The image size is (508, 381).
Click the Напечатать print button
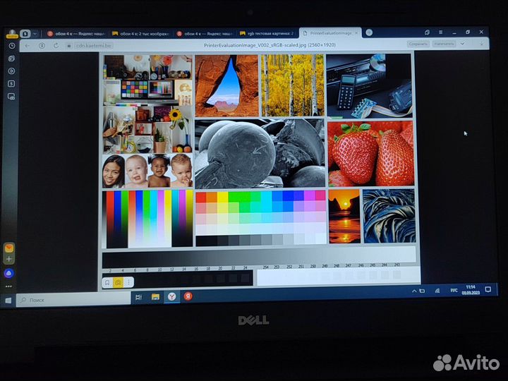(x=445, y=44)
